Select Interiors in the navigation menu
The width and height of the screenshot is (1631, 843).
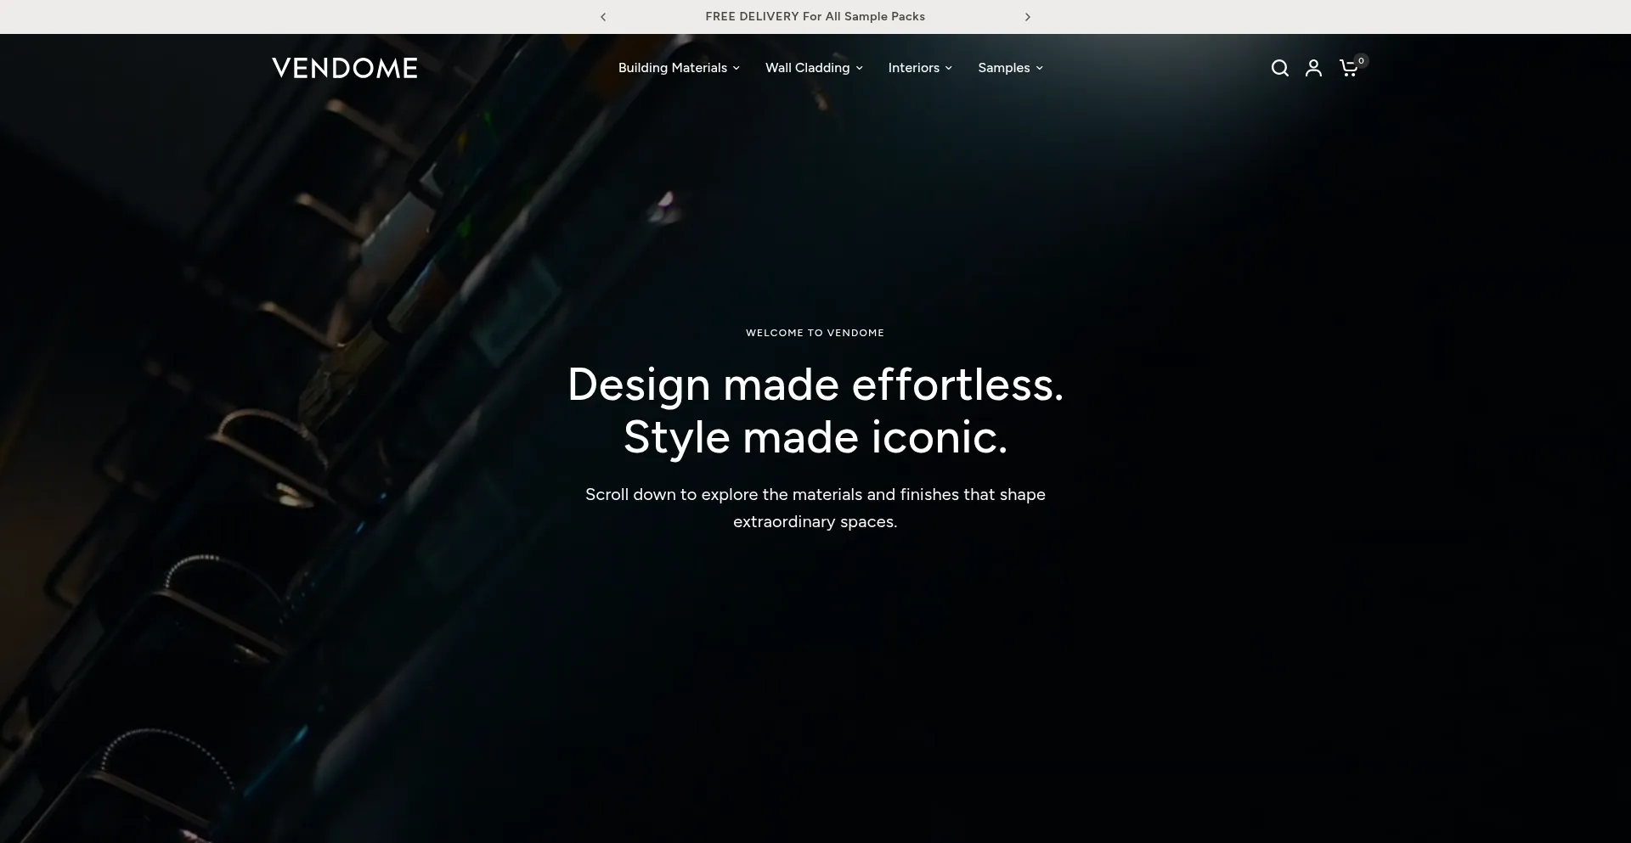pos(913,68)
